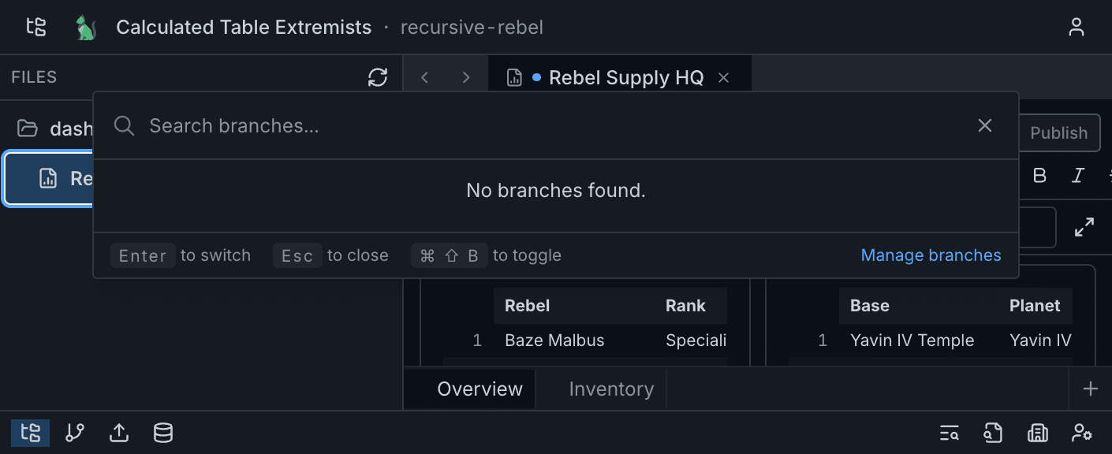This screenshot has height=454, width=1112.
Task: Select the Overview tab
Action: click(479, 388)
